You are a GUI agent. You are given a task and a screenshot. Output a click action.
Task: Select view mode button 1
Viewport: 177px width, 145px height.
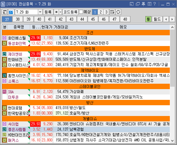(95, 12)
